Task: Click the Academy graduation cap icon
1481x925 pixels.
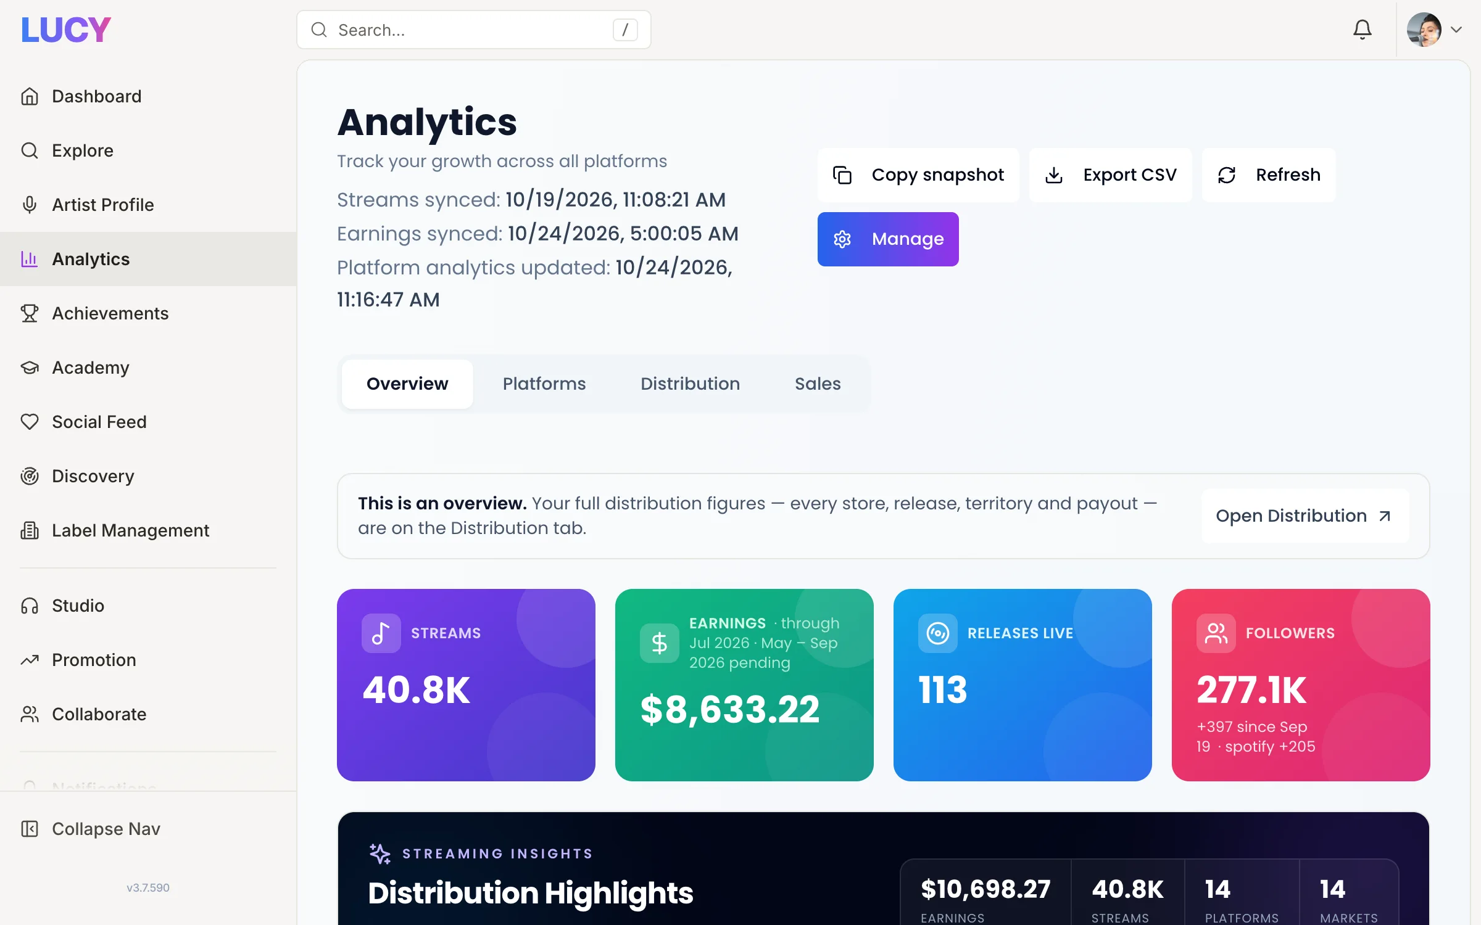Action: coord(30,368)
